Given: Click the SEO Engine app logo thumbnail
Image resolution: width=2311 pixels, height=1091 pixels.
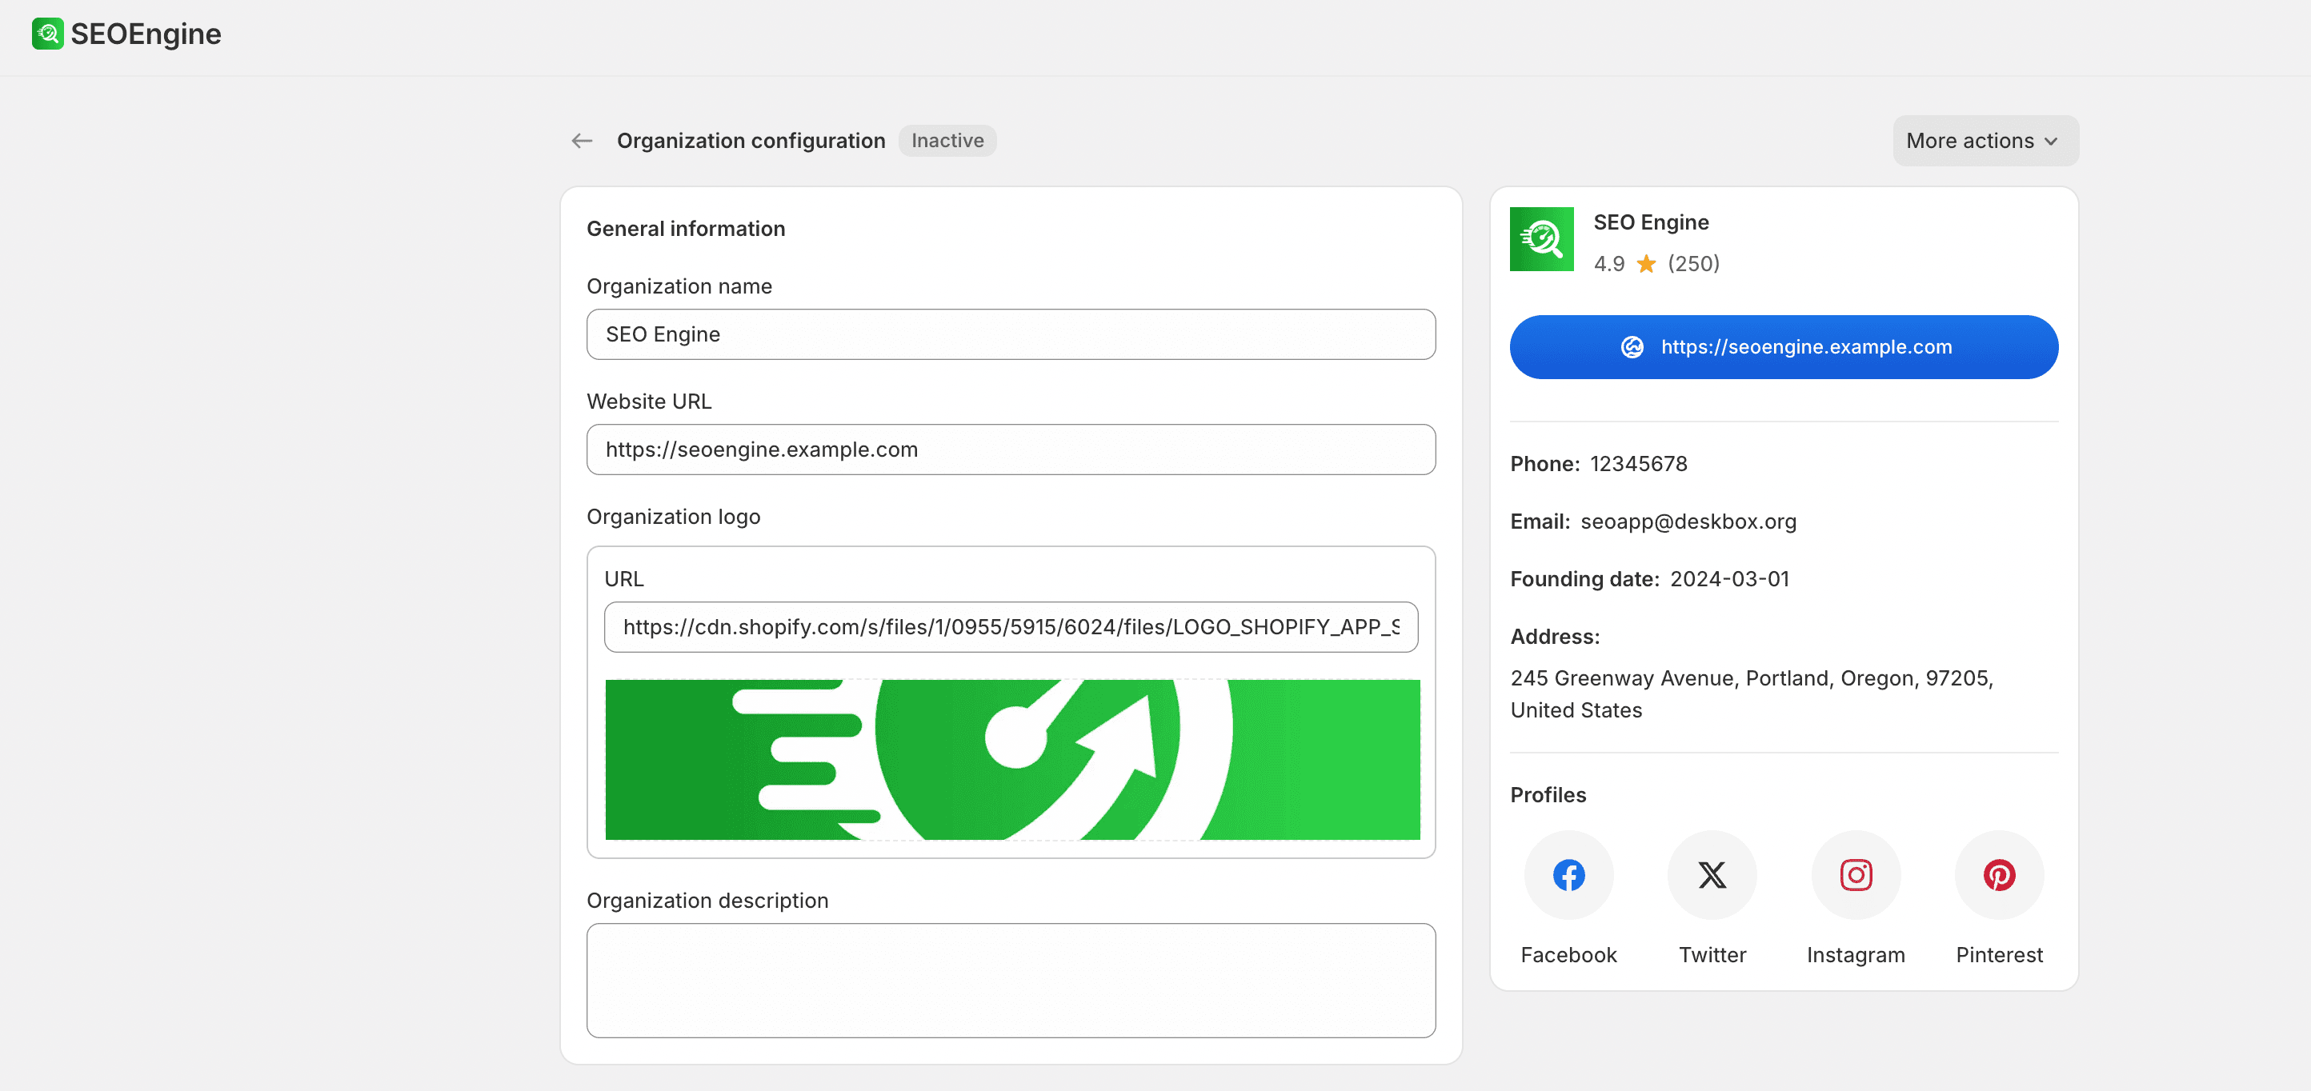Looking at the screenshot, I should (1541, 239).
